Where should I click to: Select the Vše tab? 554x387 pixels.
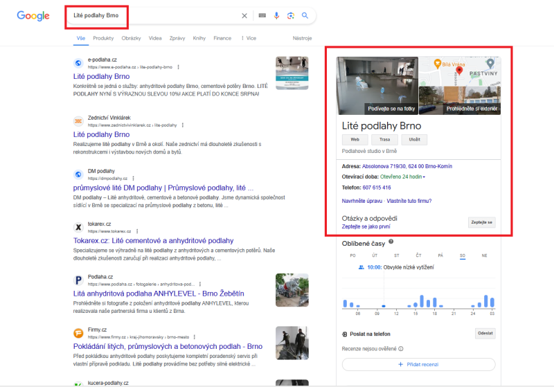click(81, 38)
